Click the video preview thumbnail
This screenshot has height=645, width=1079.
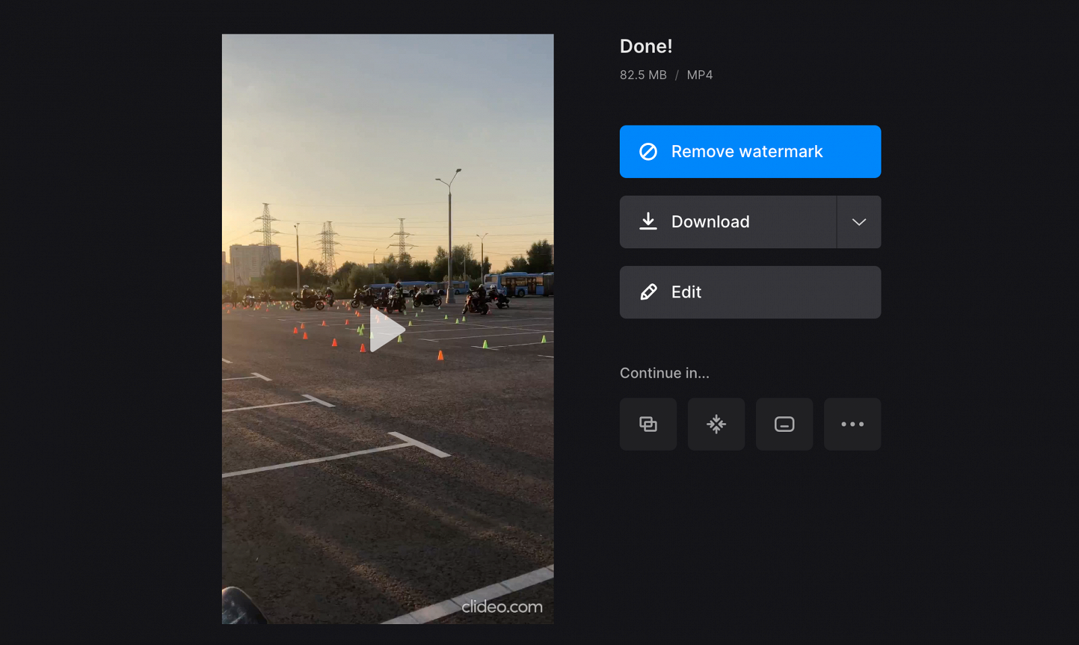point(387,330)
